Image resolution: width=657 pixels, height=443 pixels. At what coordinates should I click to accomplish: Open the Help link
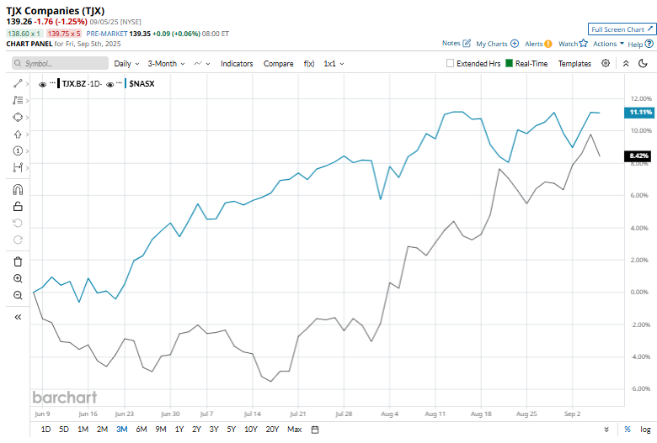click(x=640, y=44)
